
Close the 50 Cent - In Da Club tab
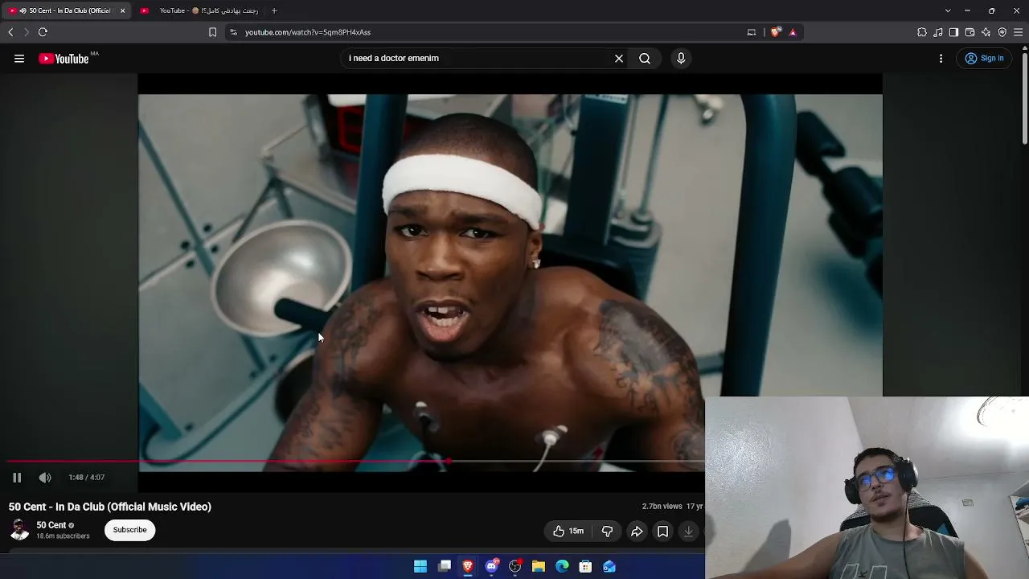click(x=123, y=10)
